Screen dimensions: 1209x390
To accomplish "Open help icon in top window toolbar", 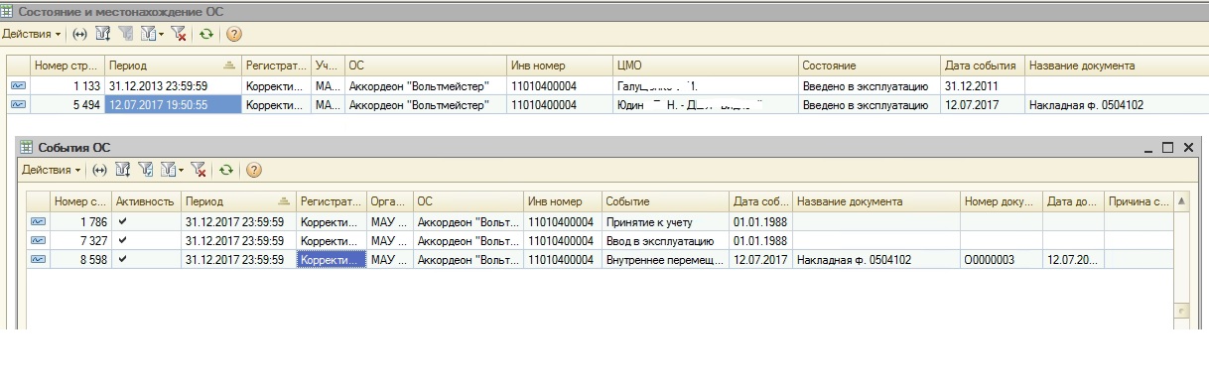I will [x=234, y=34].
